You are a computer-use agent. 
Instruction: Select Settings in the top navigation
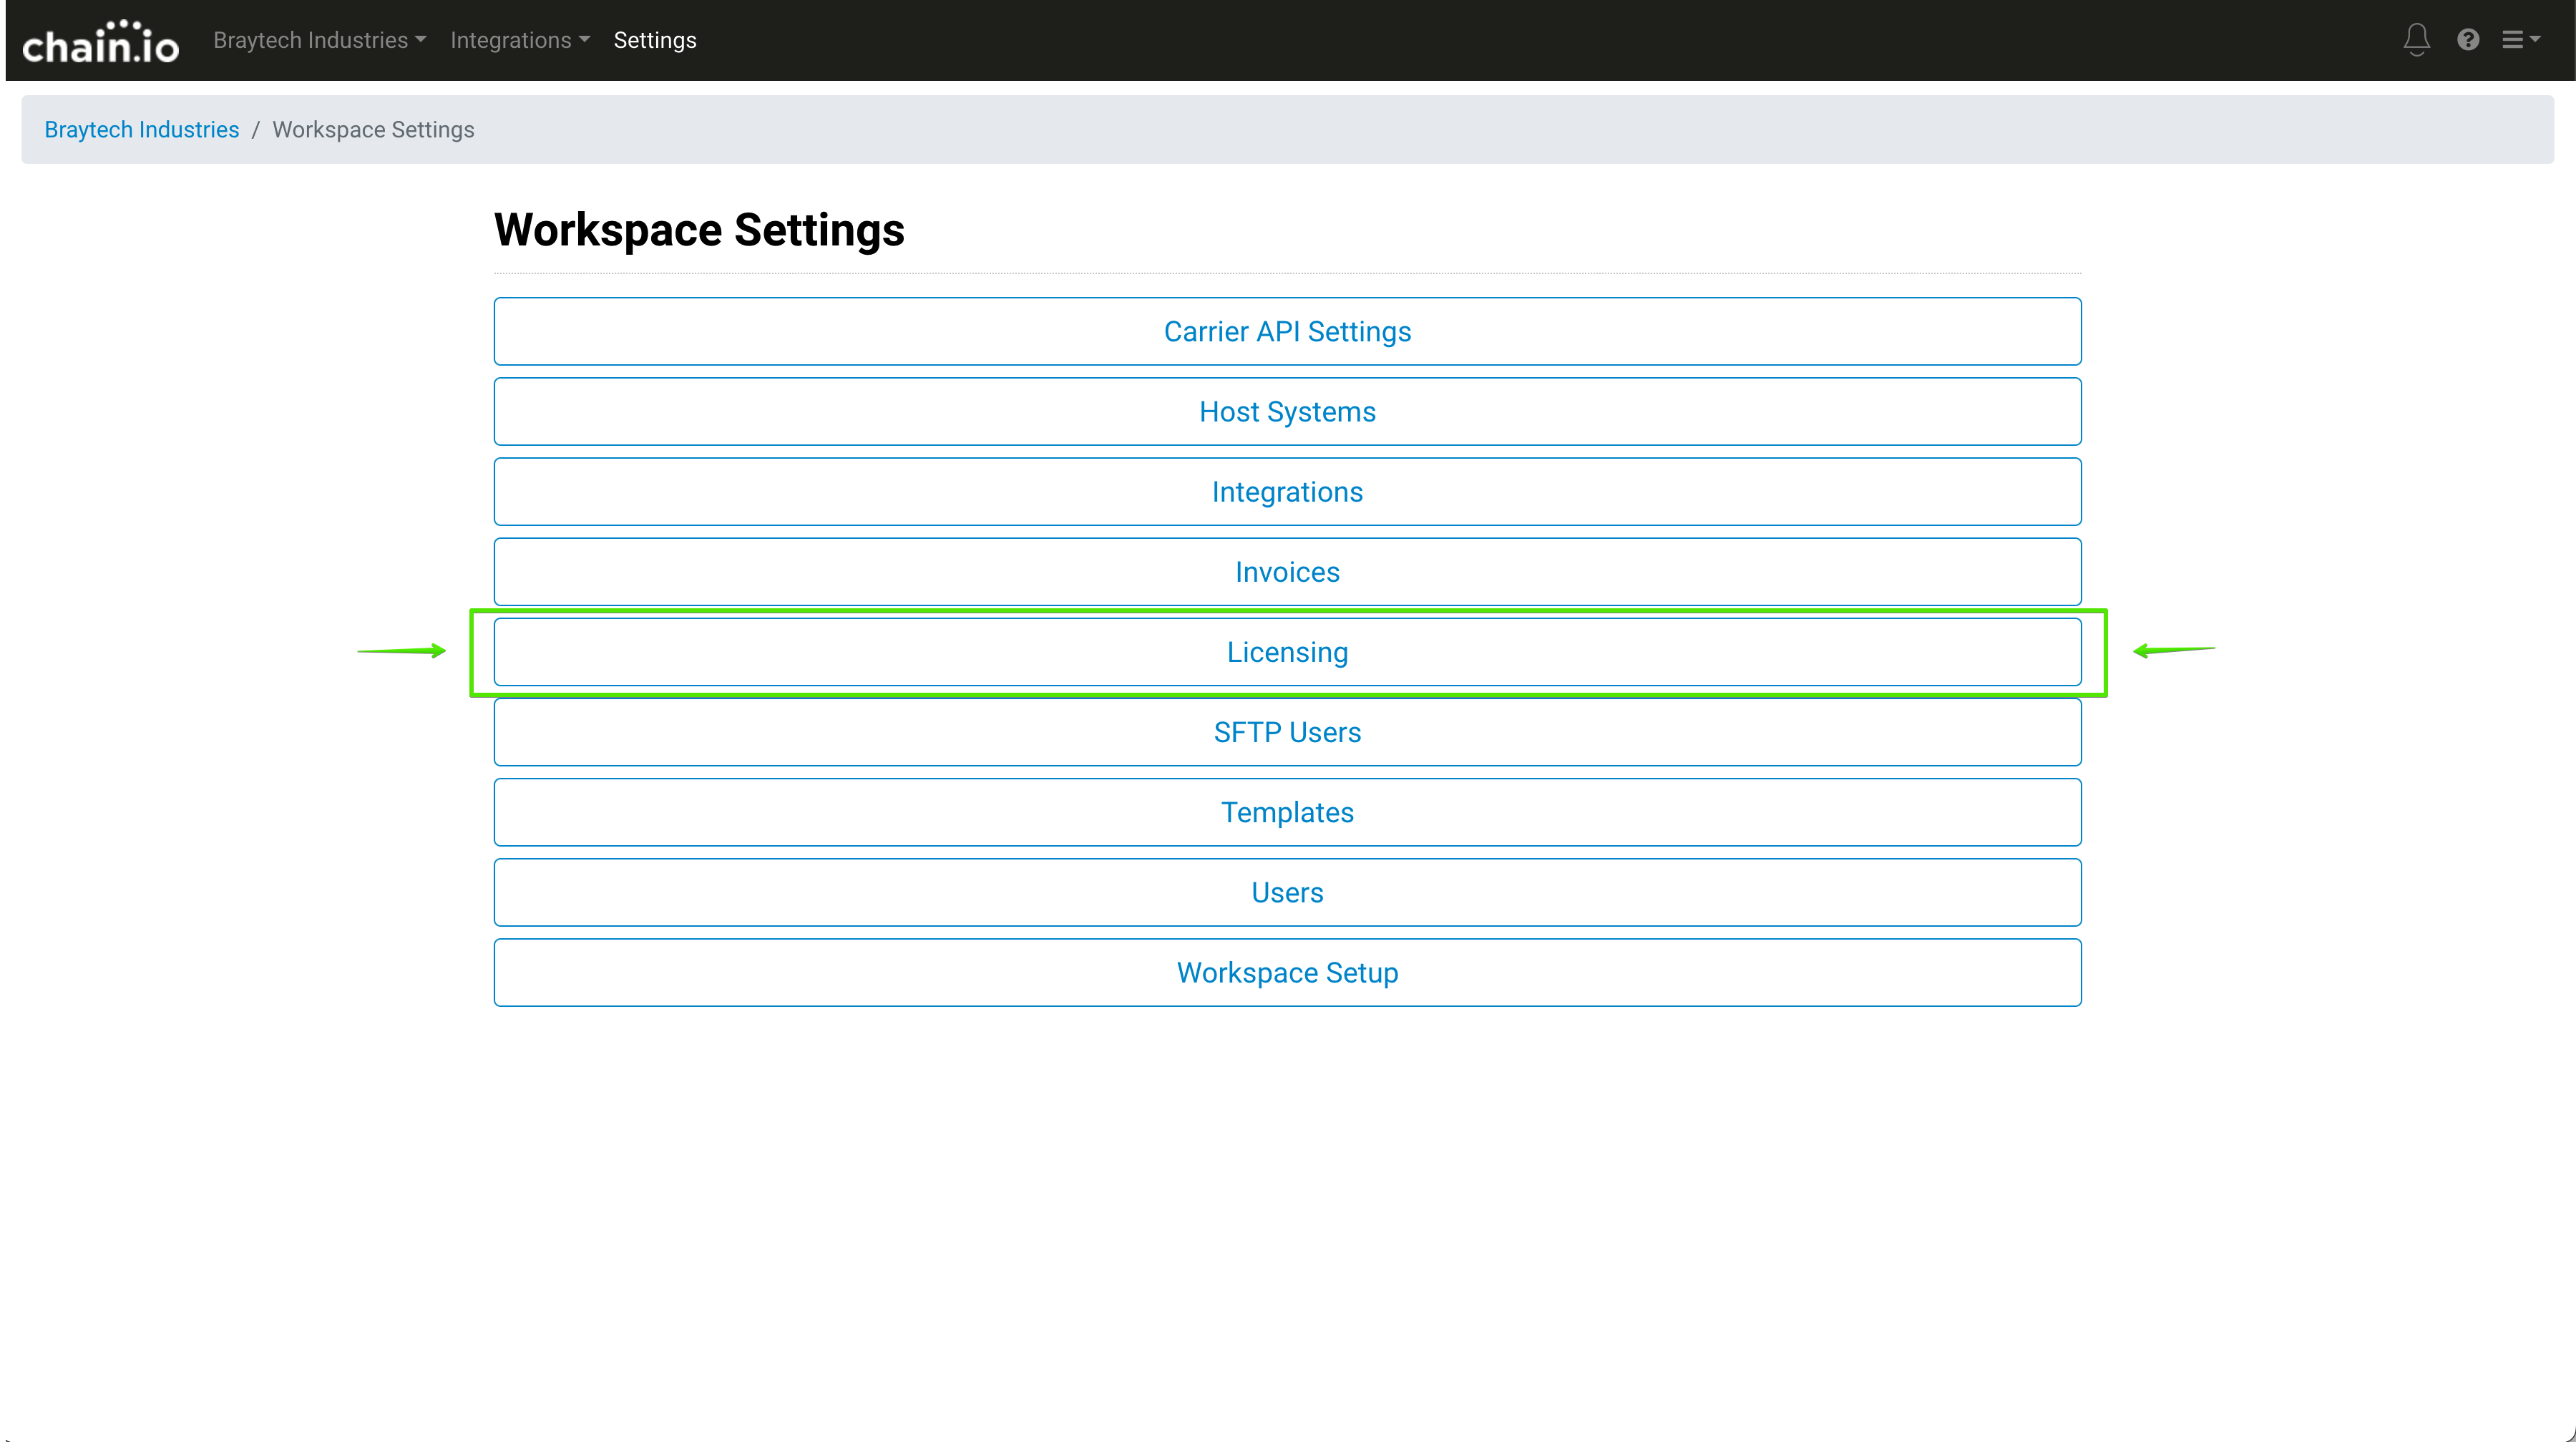pyautogui.click(x=655, y=40)
